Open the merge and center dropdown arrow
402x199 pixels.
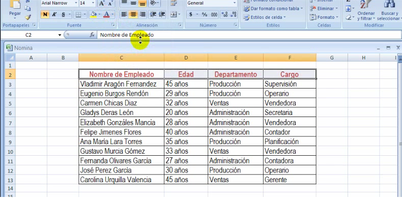point(179,15)
